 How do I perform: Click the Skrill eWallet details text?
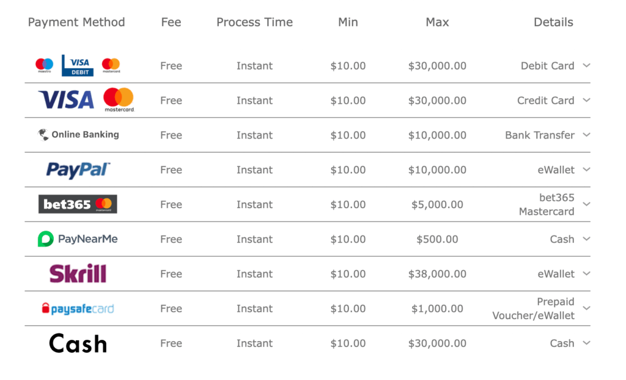click(x=556, y=274)
